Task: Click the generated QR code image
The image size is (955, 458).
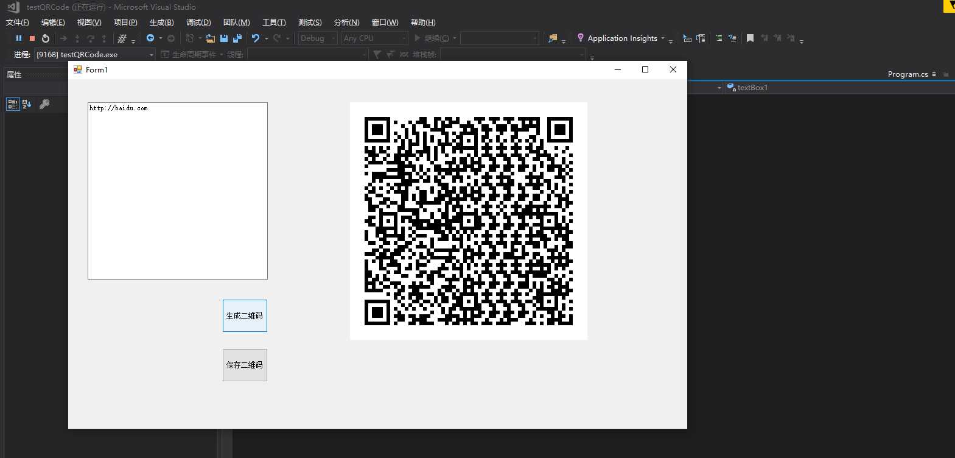Action: [x=469, y=221]
